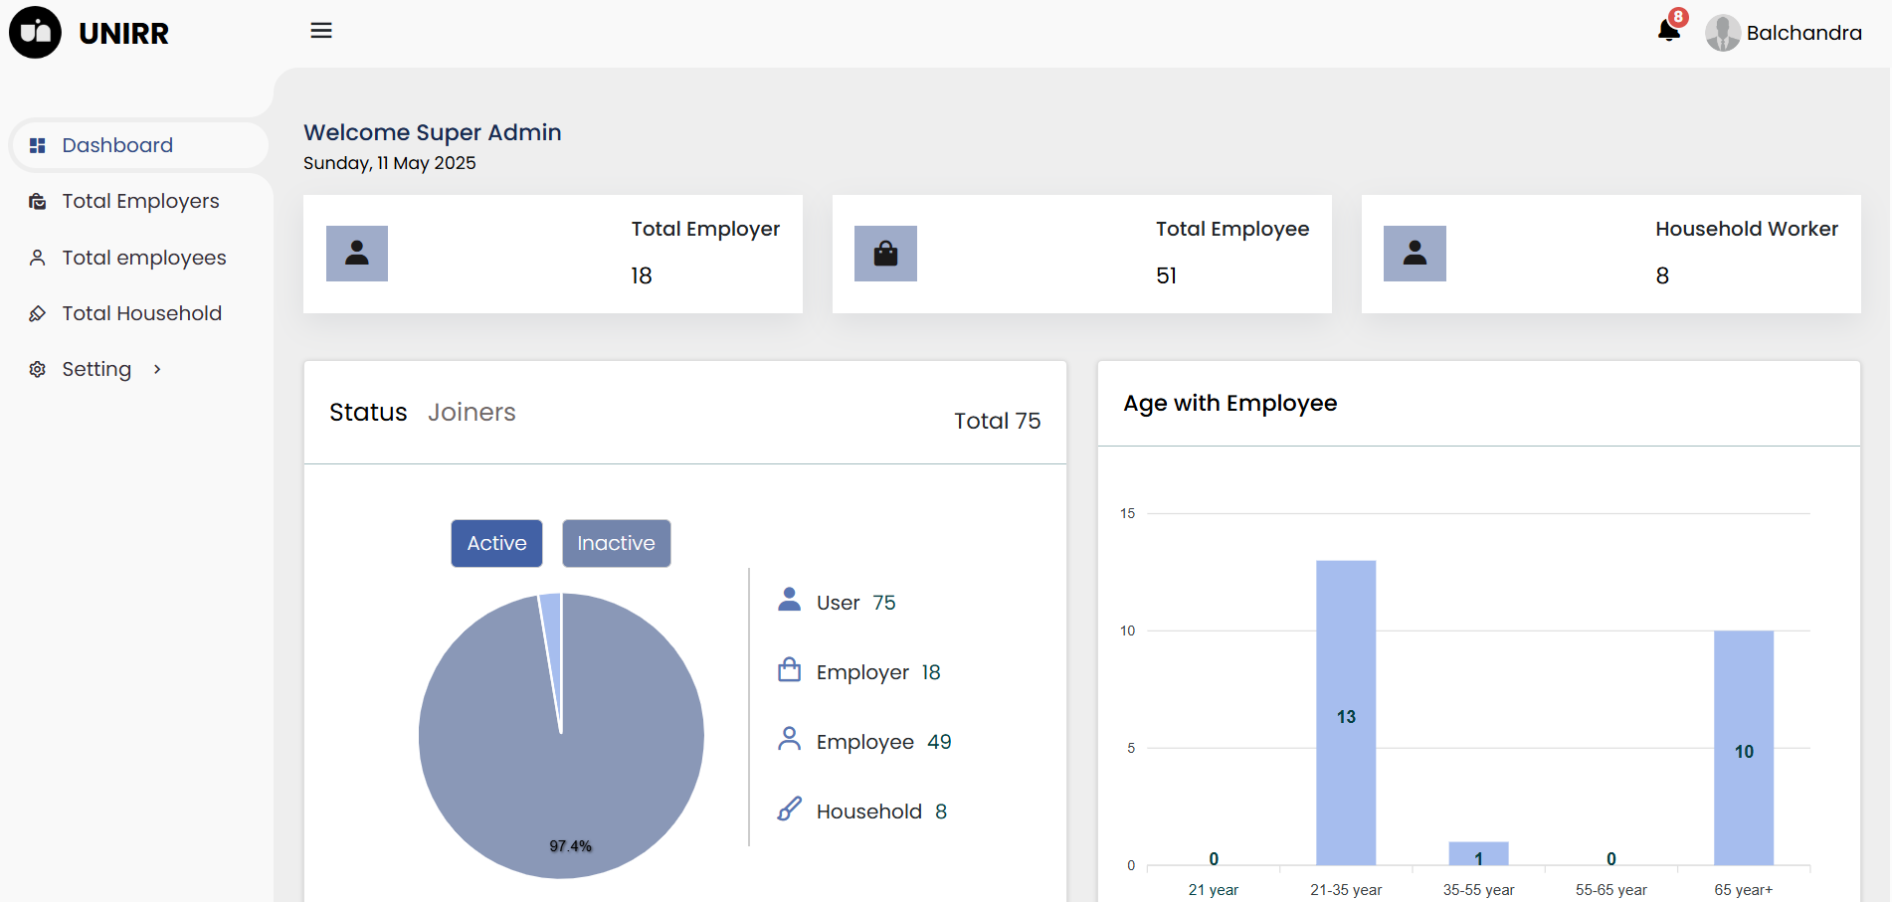Expand the Setting submenu chevron
This screenshot has width=1892, height=902.
pyautogui.click(x=157, y=369)
